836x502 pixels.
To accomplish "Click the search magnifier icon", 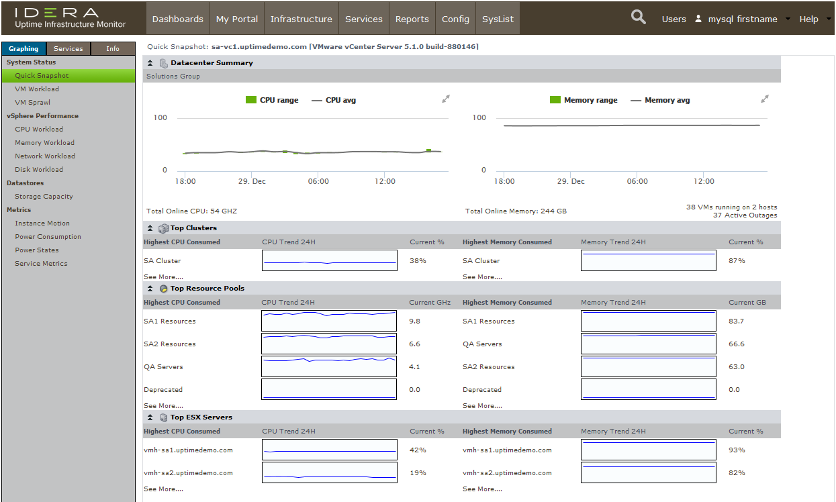I will click(639, 17).
